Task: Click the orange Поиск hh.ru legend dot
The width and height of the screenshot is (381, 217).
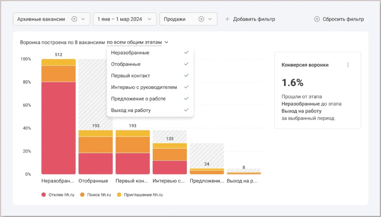Action: 82,195
